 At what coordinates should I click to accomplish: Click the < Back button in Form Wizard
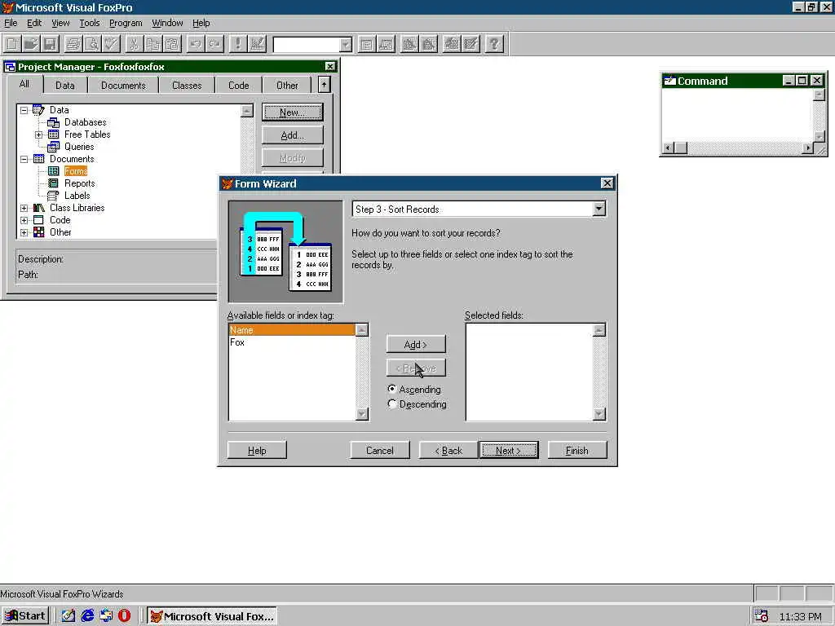[449, 450]
